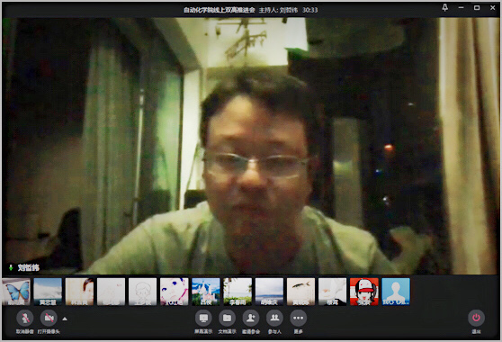Start screen sharing (屏幕演示)

pos(203,318)
